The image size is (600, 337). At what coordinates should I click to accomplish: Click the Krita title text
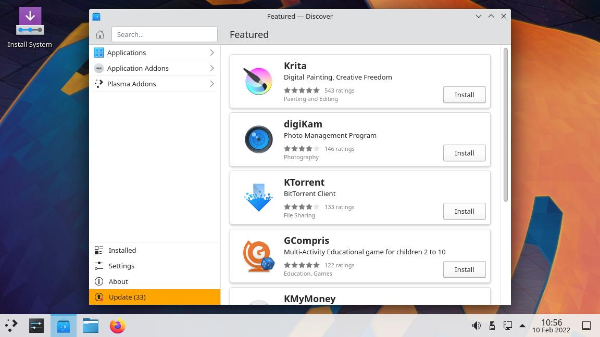pos(295,66)
